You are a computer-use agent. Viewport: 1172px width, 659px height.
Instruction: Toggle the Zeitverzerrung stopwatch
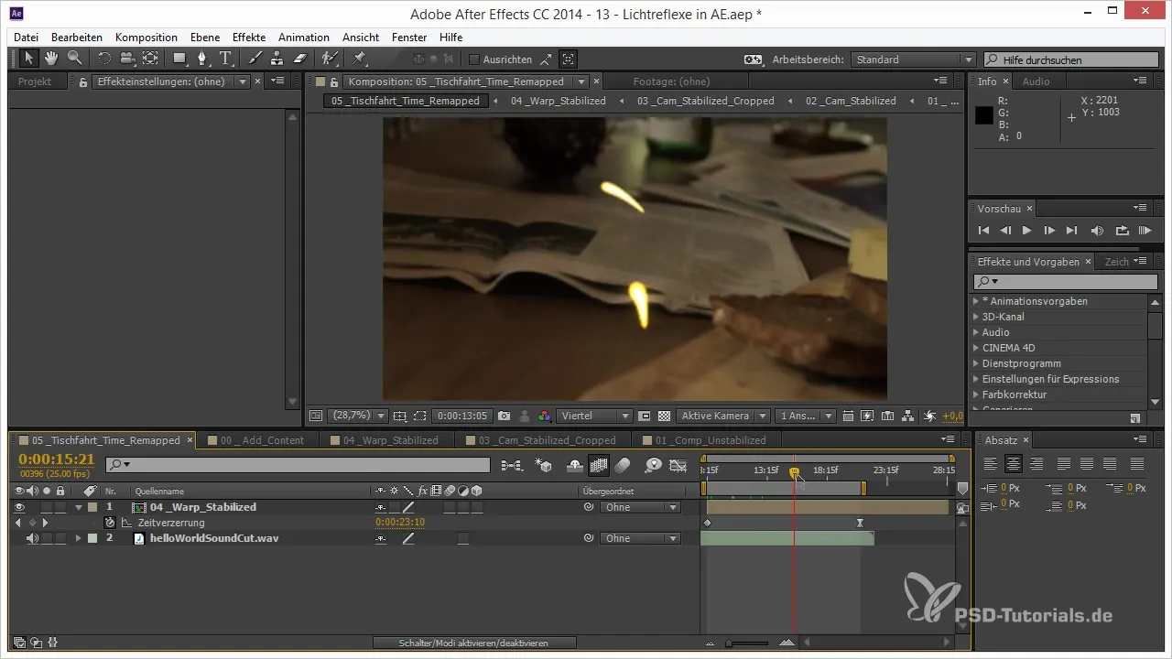110,523
